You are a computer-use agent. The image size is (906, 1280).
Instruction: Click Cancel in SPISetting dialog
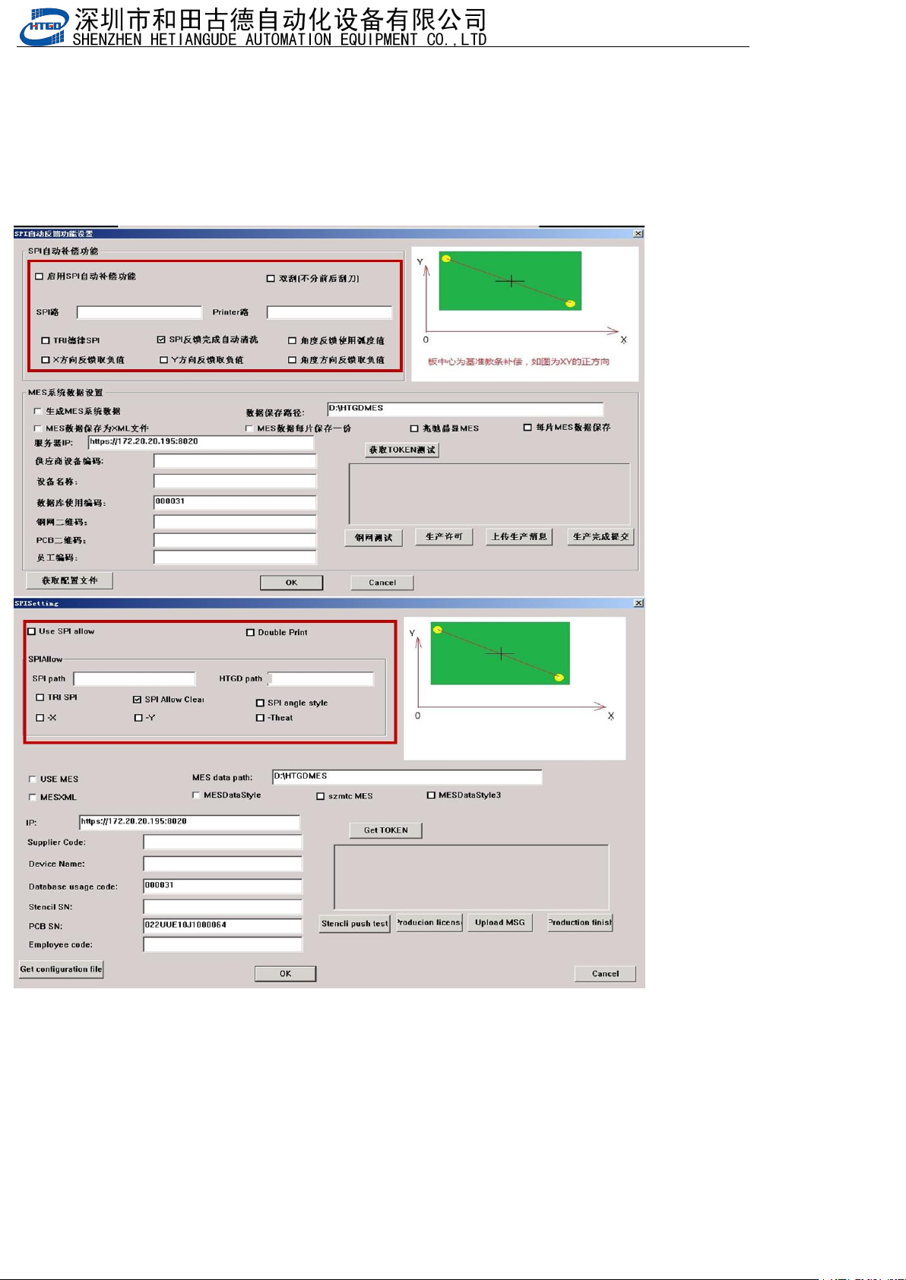(x=605, y=974)
